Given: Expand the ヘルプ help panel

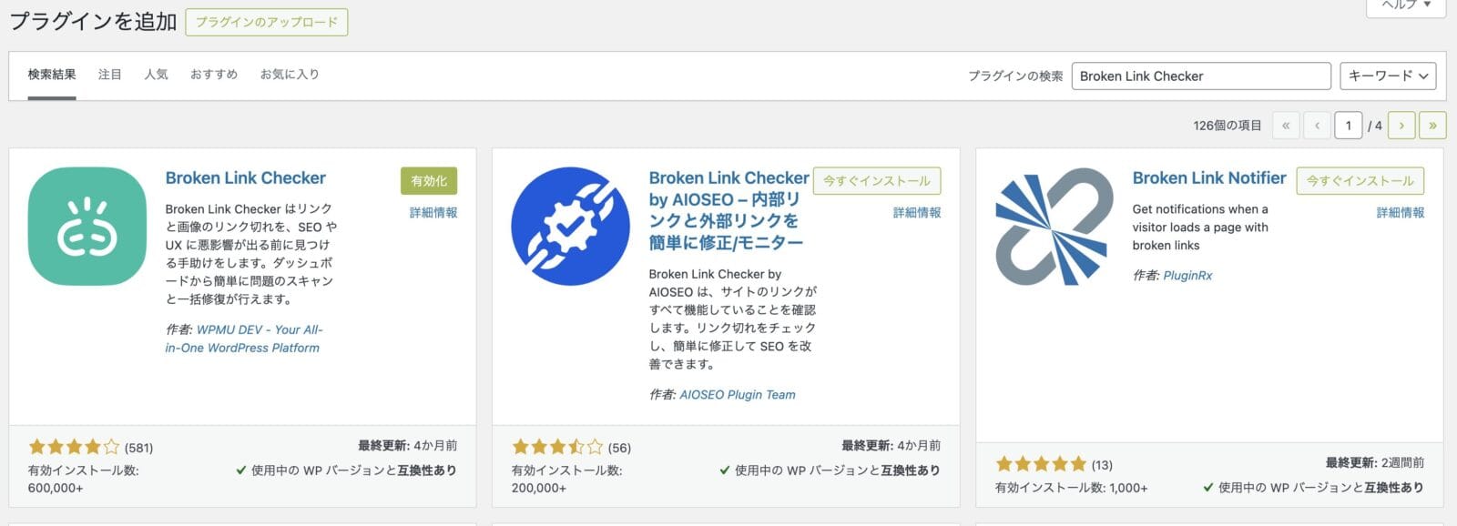Looking at the screenshot, I should (1406, 5).
